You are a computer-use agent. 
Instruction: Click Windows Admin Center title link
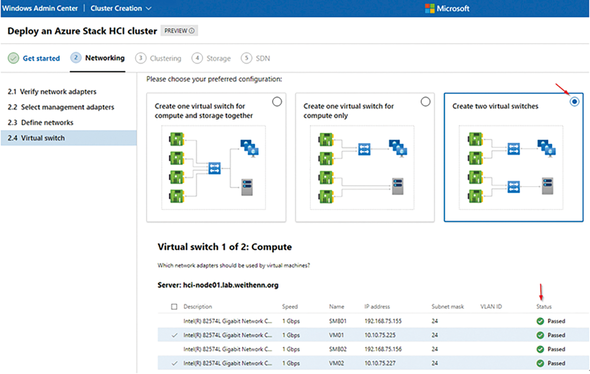coord(40,8)
